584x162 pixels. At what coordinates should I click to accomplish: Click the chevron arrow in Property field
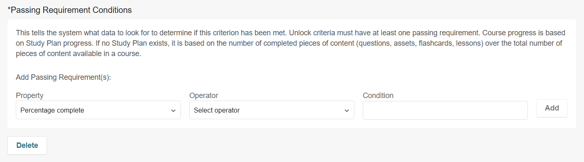(173, 110)
